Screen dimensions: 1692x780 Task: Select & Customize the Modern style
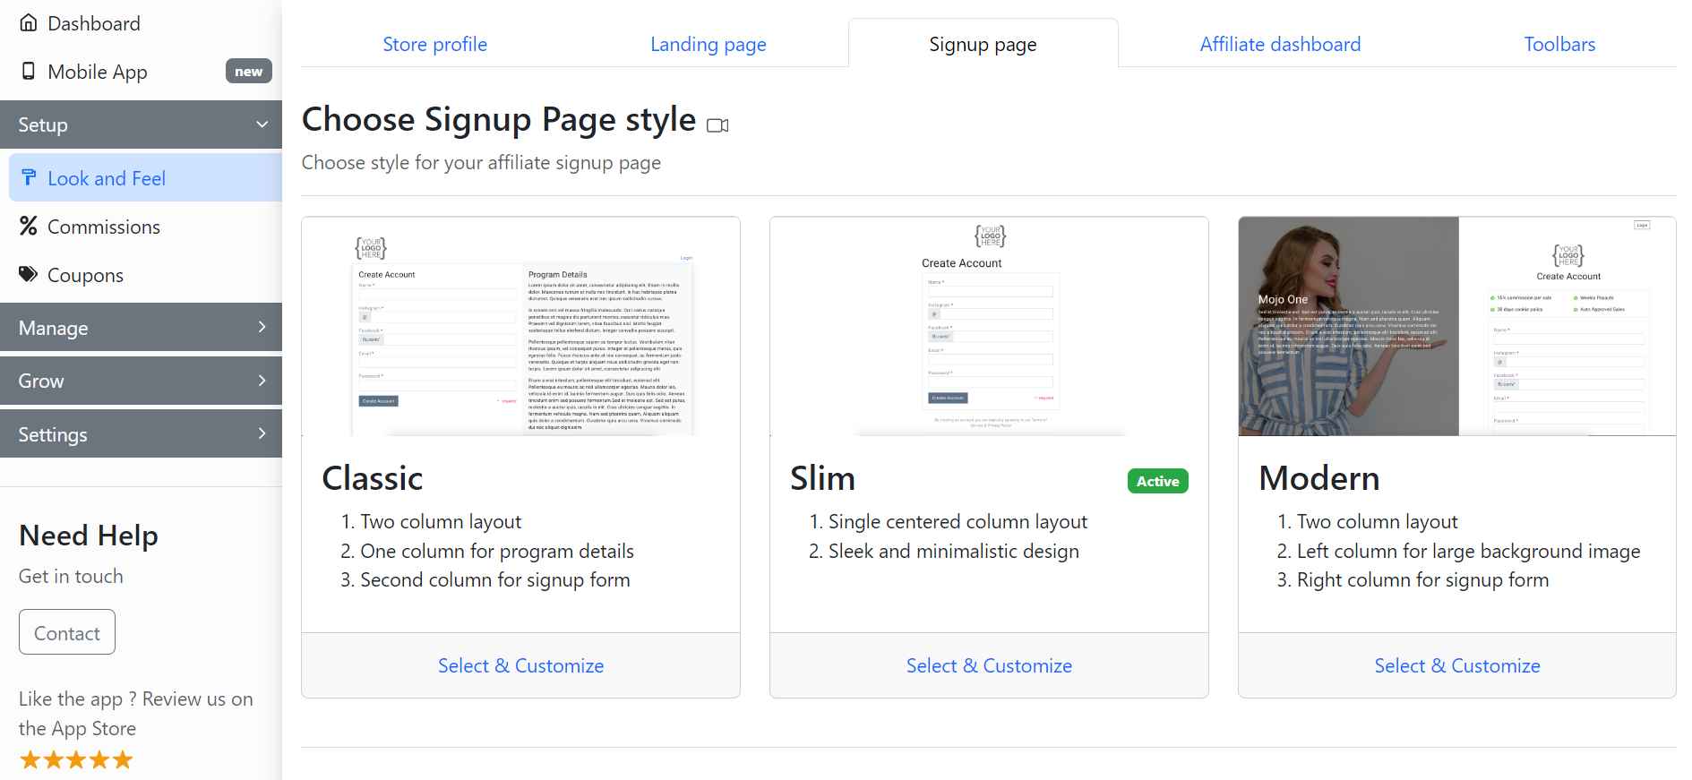coord(1456,665)
